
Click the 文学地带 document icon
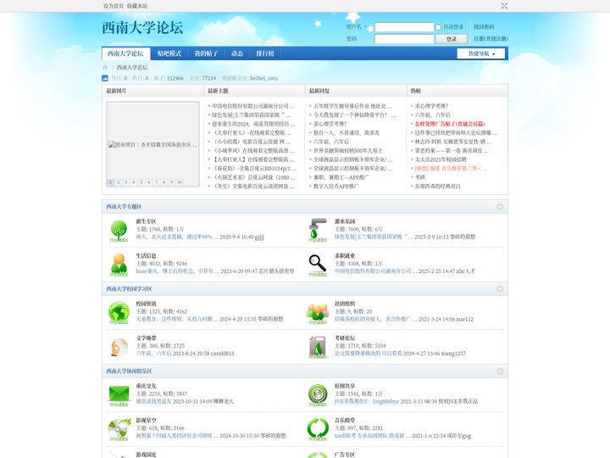(x=119, y=347)
